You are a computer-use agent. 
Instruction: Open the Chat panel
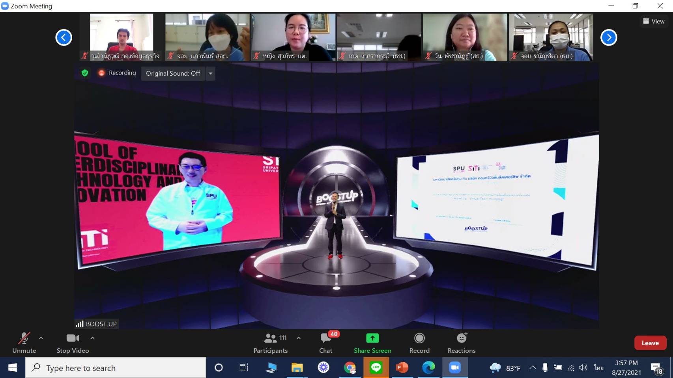326,343
